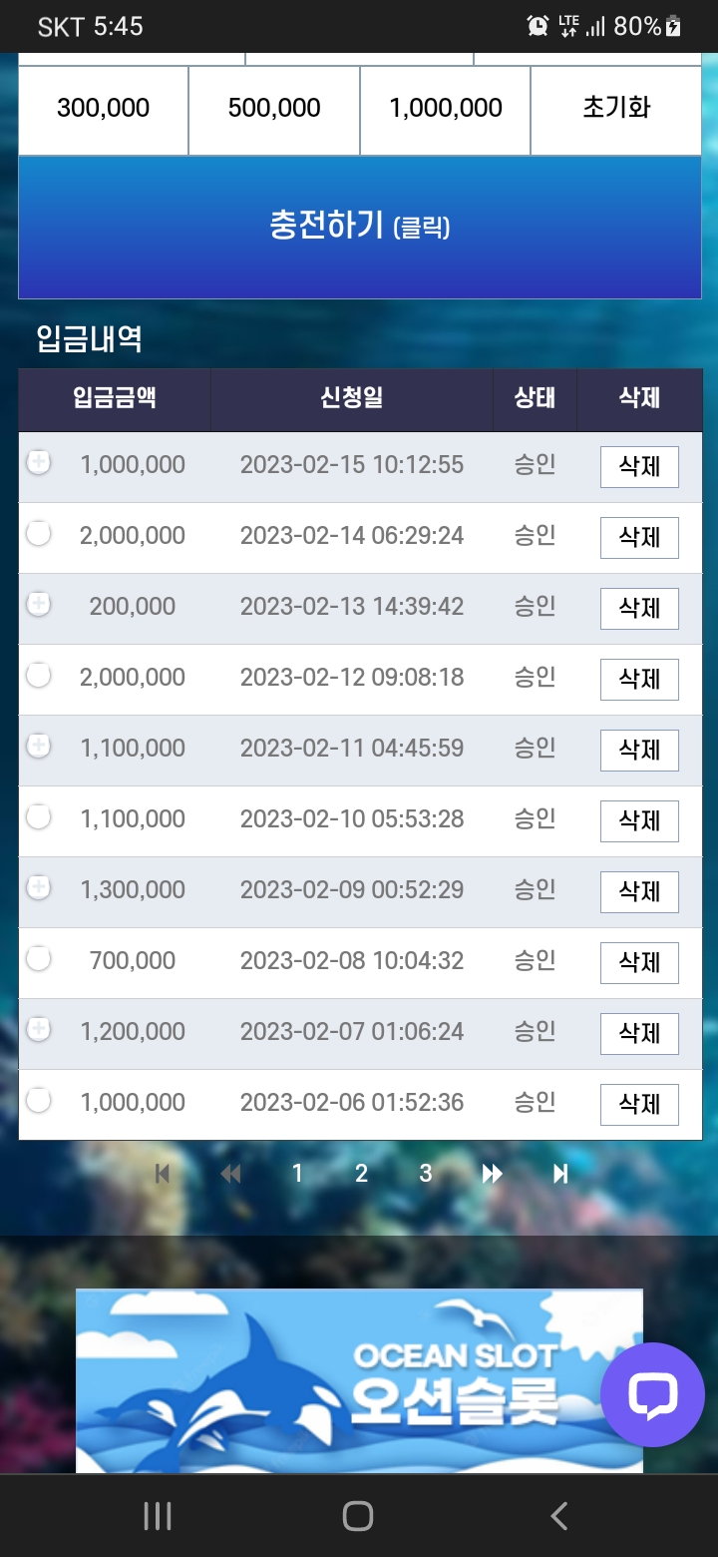Open Android recent apps button
This screenshot has height=1557, width=718.
point(158,1516)
